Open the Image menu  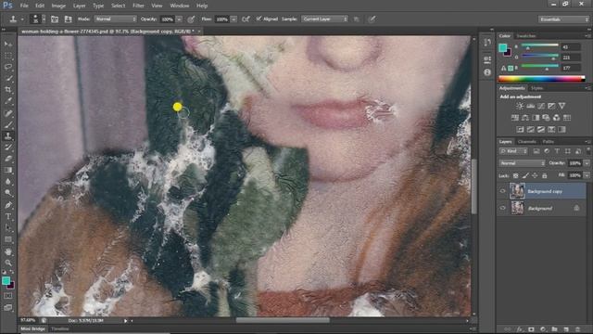coord(58,6)
